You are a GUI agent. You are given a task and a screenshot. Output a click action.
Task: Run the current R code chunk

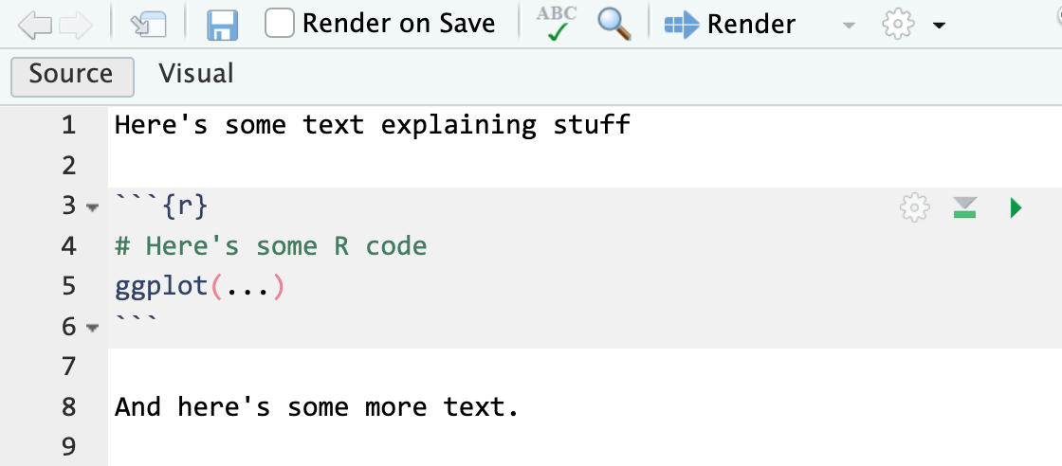tap(1016, 207)
